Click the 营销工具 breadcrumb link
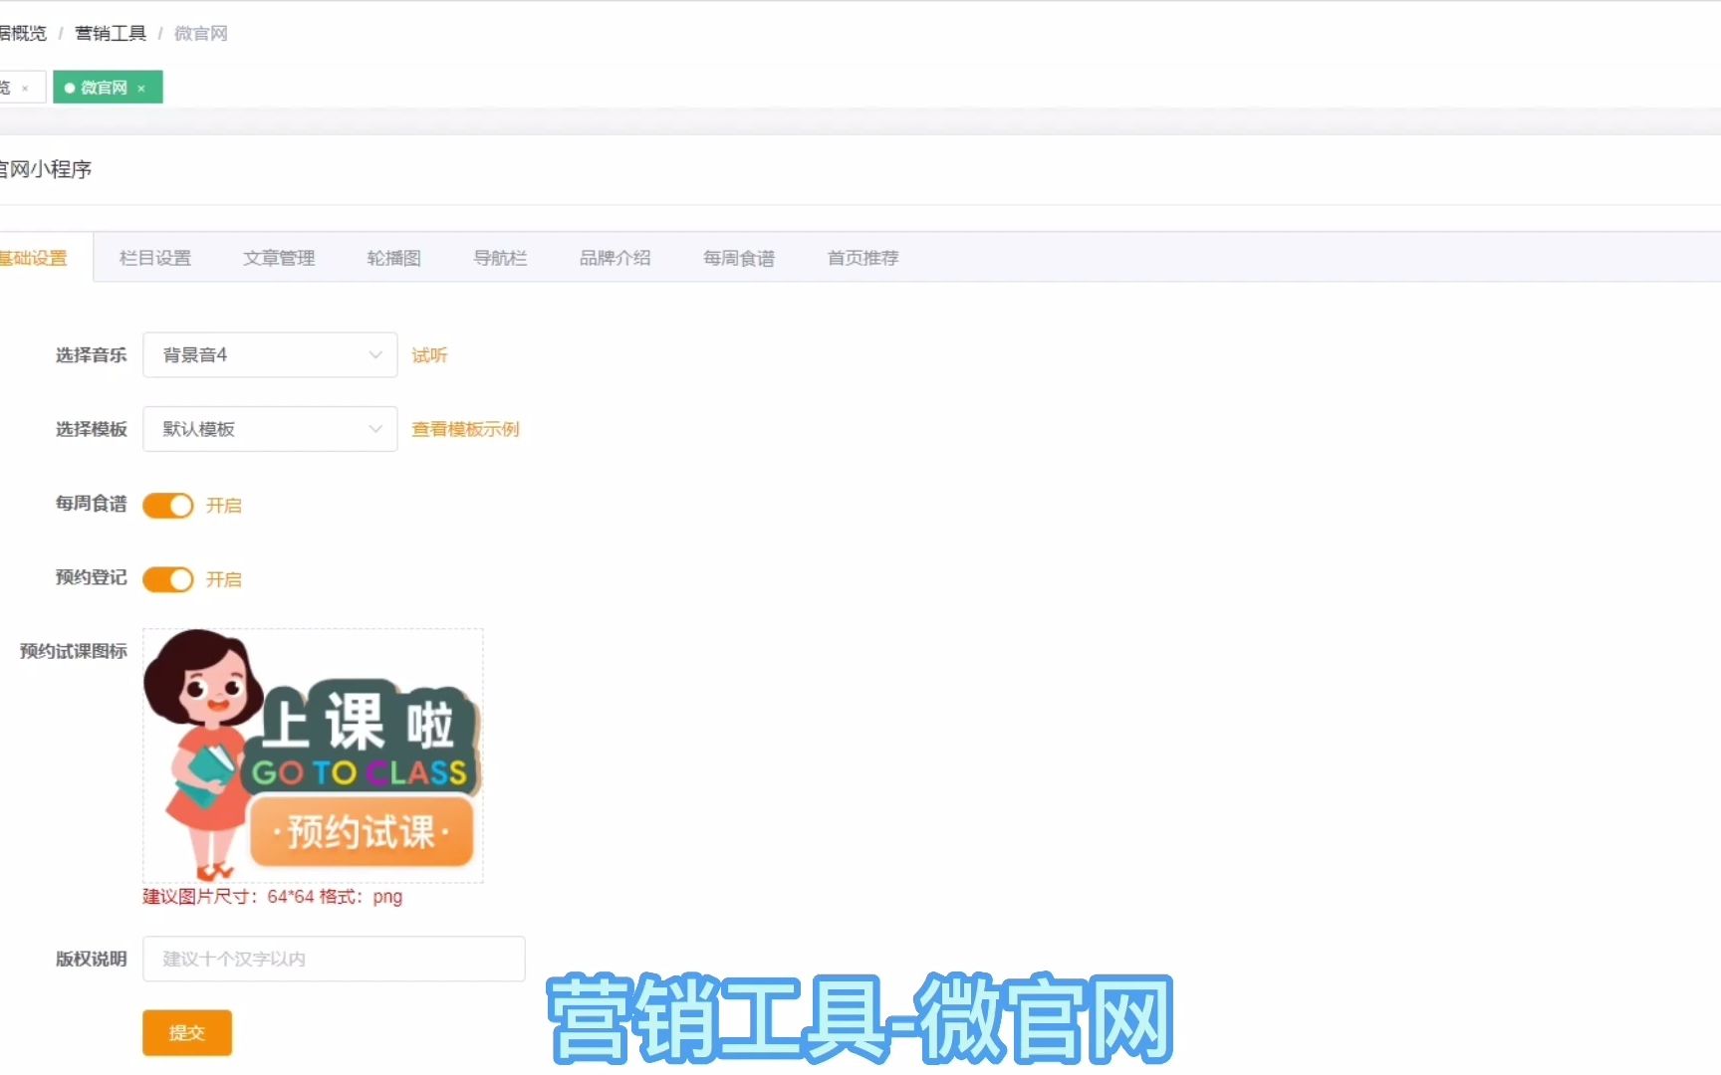Image resolution: width=1721 pixels, height=1075 pixels. pyautogui.click(x=111, y=33)
